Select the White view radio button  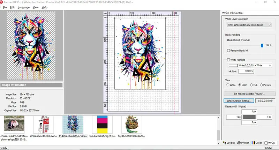[228, 85]
